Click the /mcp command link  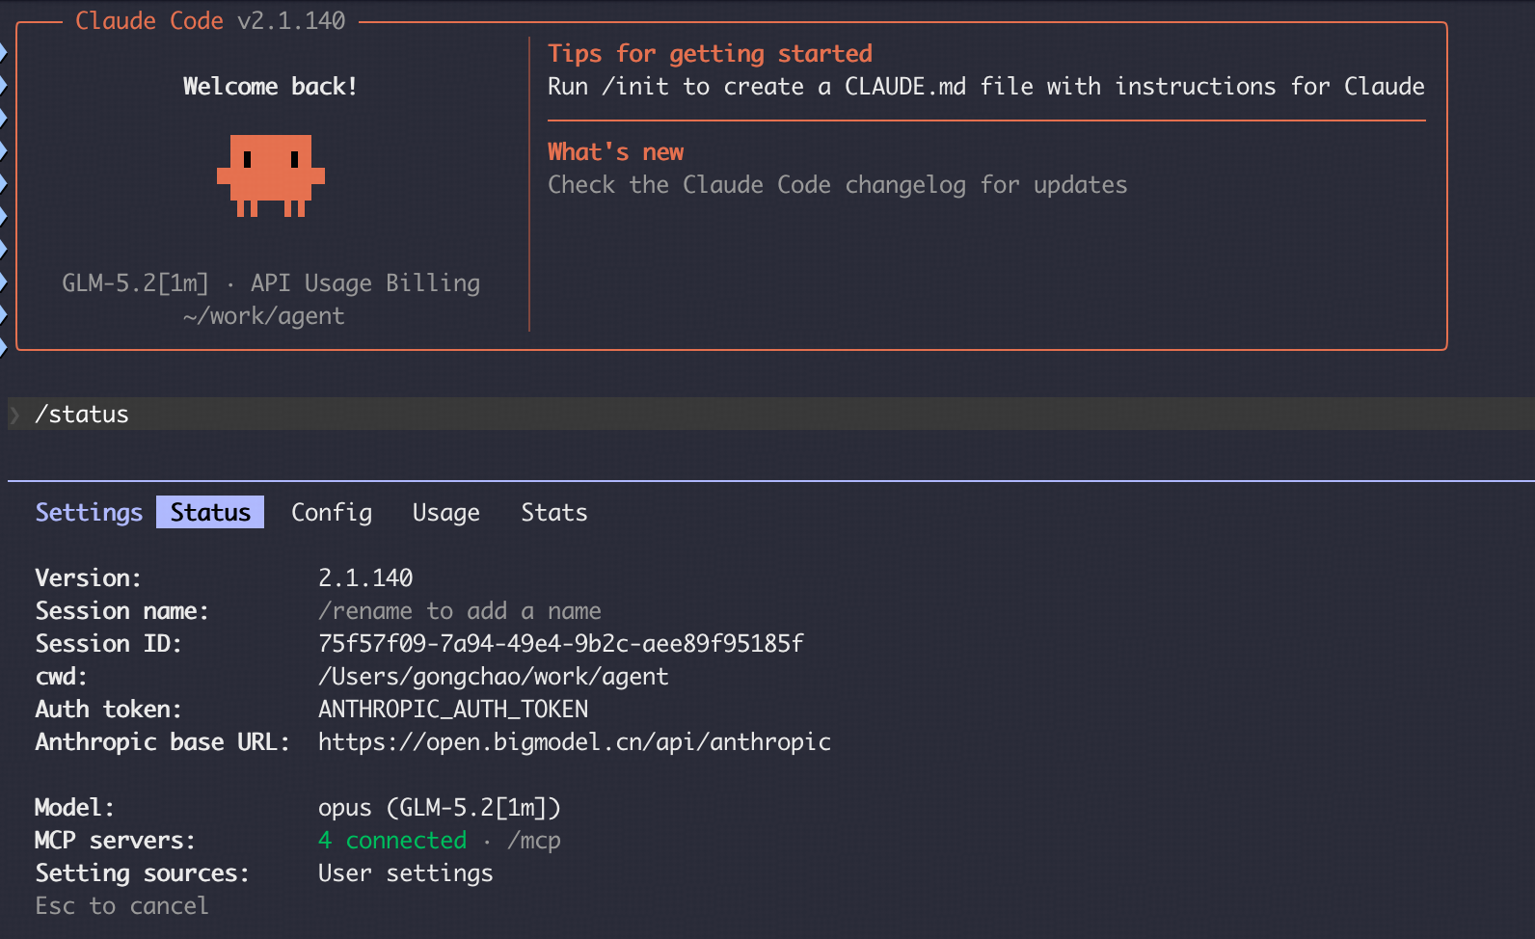534,841
